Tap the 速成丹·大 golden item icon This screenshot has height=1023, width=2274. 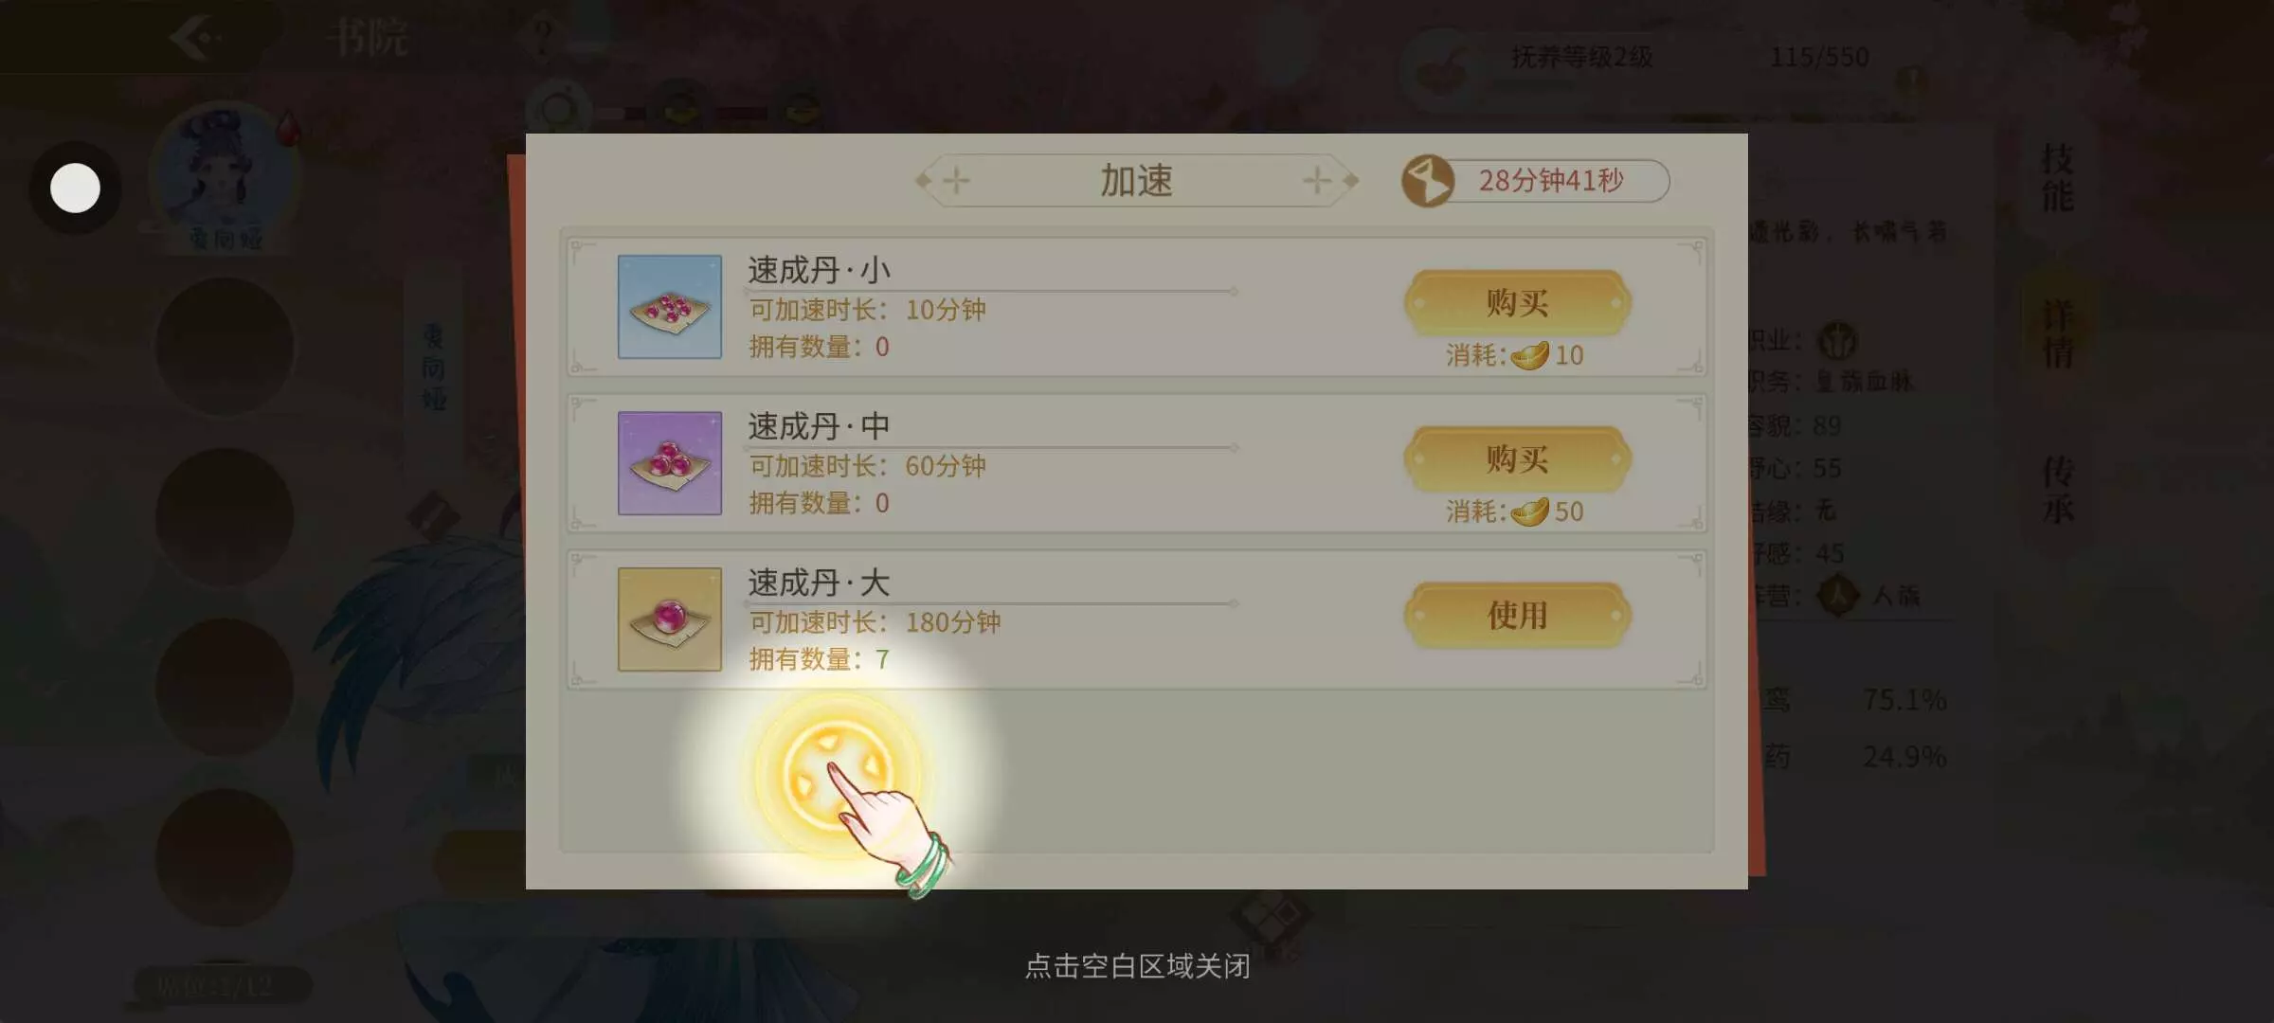[670, 619]
